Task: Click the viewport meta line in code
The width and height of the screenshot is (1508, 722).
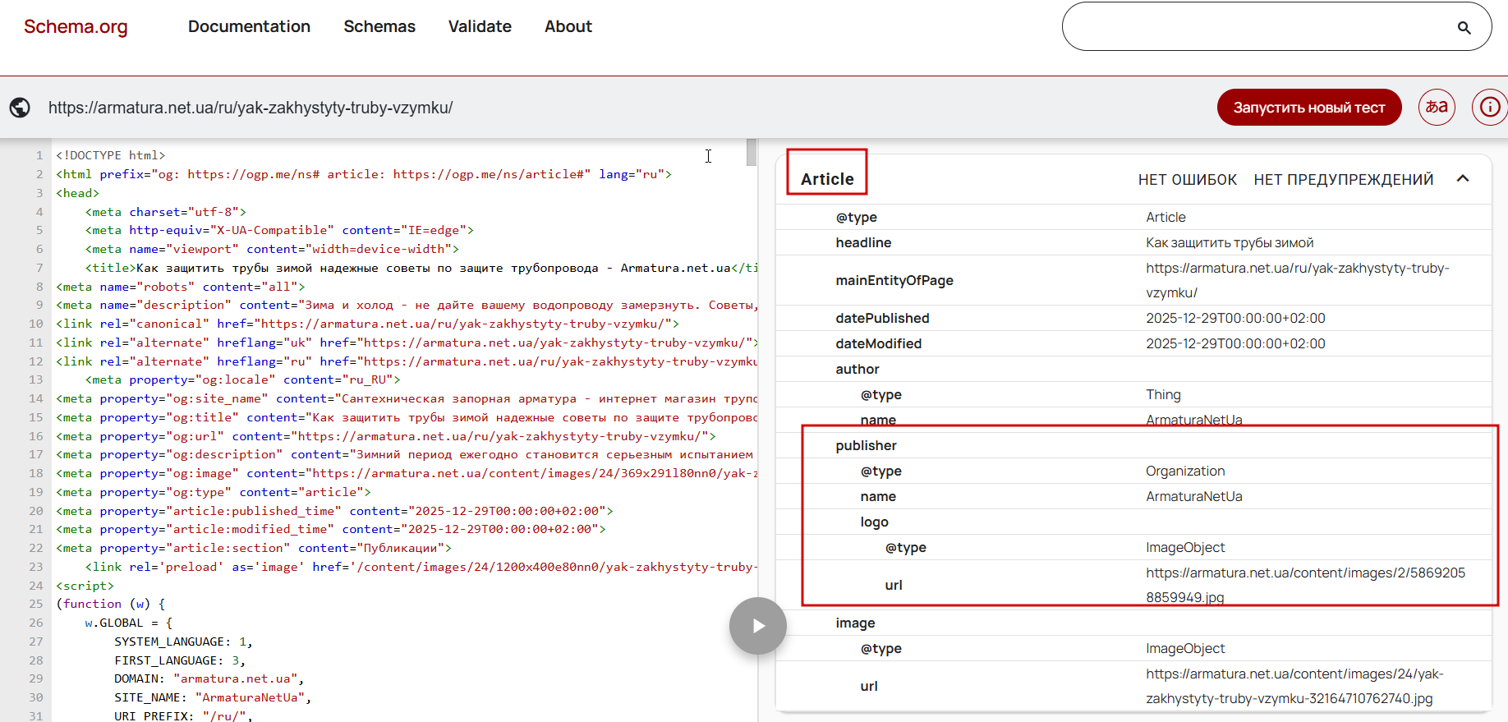Action: tap(272, 249)
